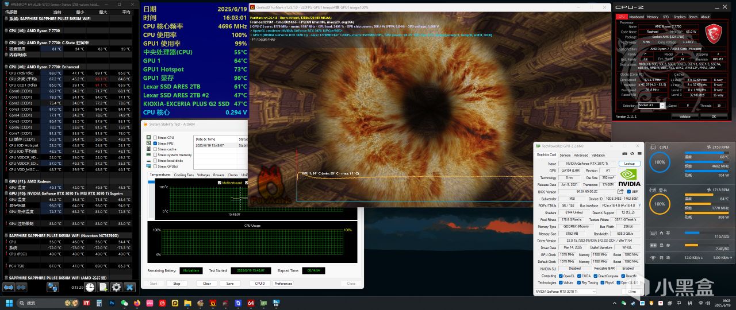Click CPUID button in AIDA64
Viewport: 736px width, 310px height.
click(260, 283)
